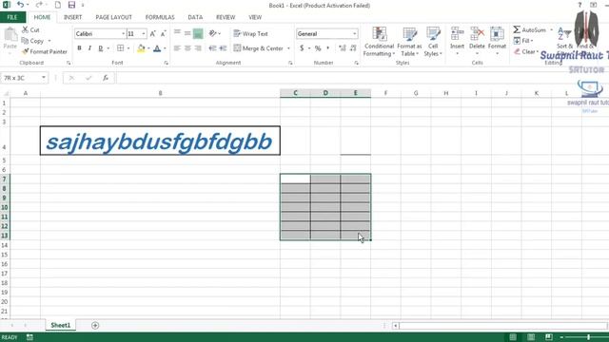Viewport: 609px width, 342px height.
Task: Expand the Alignment group dialog launcher
Action: point(290,63)
